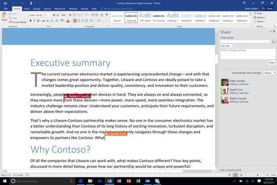Open the font size dropdown
This screenshot has width=277, height=185.
[x=51, y=15]
